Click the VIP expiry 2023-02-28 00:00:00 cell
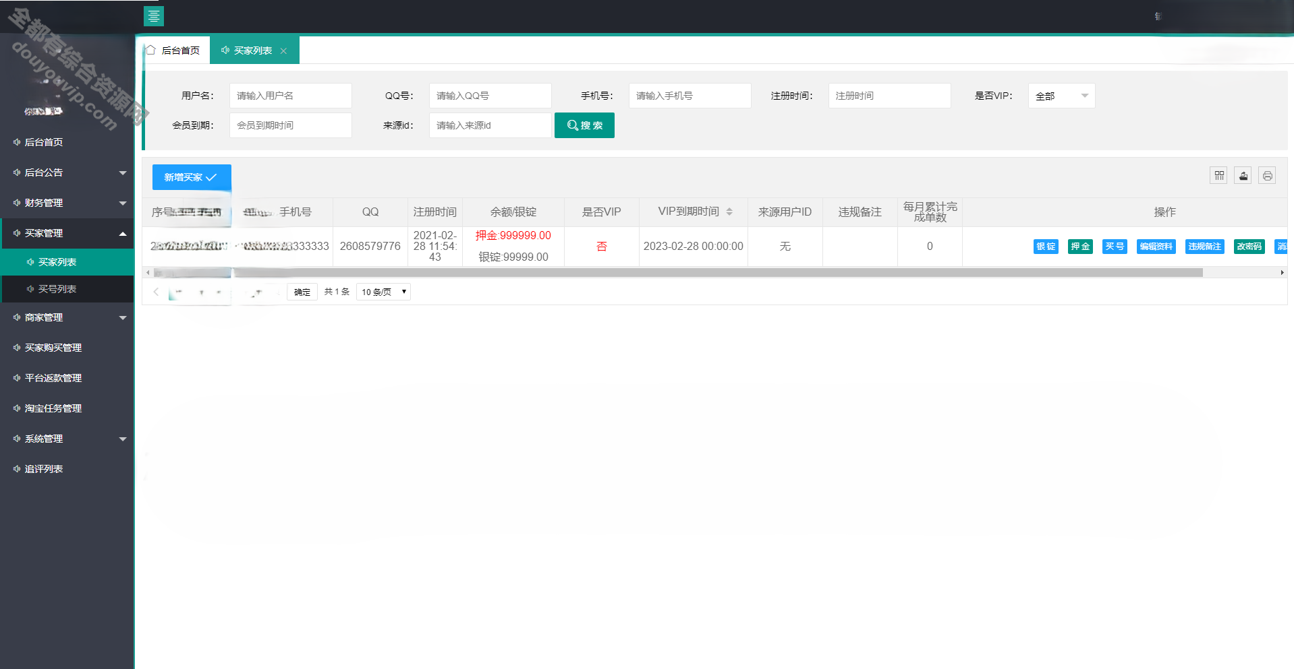Image resolution: width=1294 pixels, height=669 pixels. point(694,247)
